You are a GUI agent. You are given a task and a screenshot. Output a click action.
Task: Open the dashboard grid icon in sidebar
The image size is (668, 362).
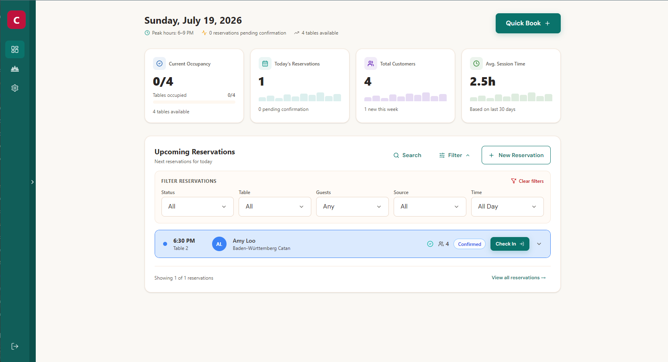tap(15, 49)
